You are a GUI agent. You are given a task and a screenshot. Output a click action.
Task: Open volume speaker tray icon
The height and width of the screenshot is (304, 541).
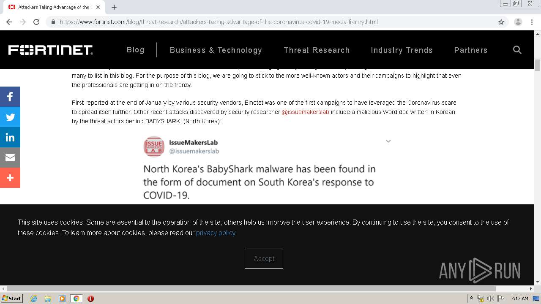[x=490, y=299]
